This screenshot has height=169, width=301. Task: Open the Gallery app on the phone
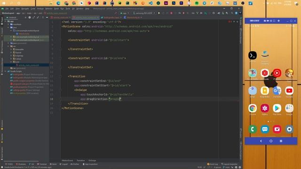pos(265,108)
